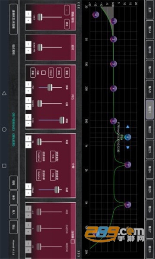Select EQ band node 8 at curve peak
The width and height of the screenshot is (155, 259).
click(127, 205)
